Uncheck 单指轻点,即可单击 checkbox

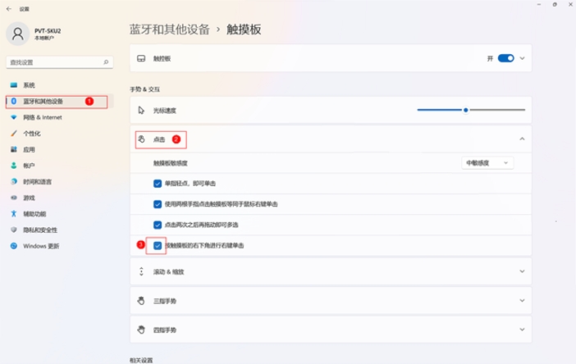pyautogui.click(x=158, y=183)
